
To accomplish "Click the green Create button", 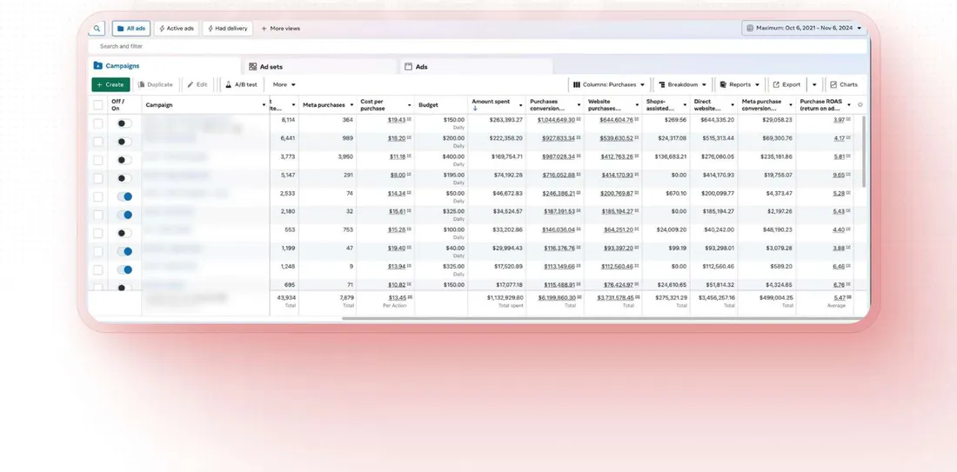I will (x=110, y=85).
